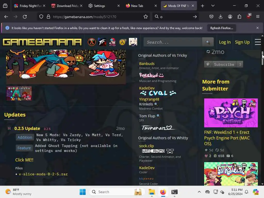
Task: Open the Rozebud author signature
Action: pyautogui.click(x=151, y=75)
